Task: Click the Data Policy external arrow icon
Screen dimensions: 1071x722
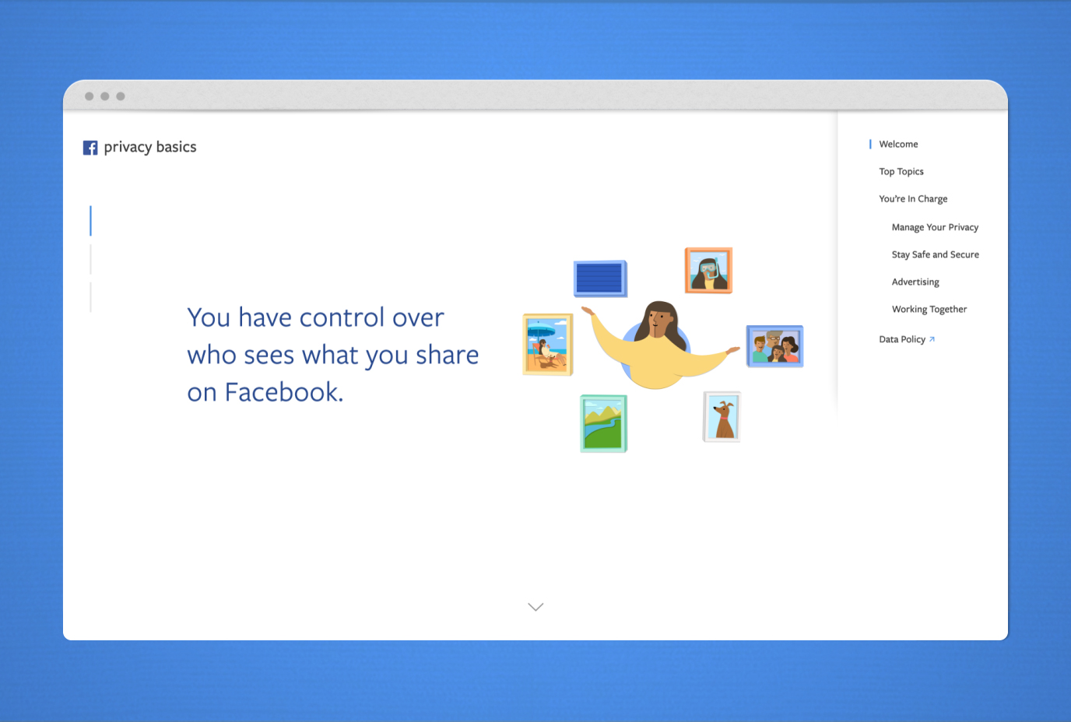Action: point(932,339)
